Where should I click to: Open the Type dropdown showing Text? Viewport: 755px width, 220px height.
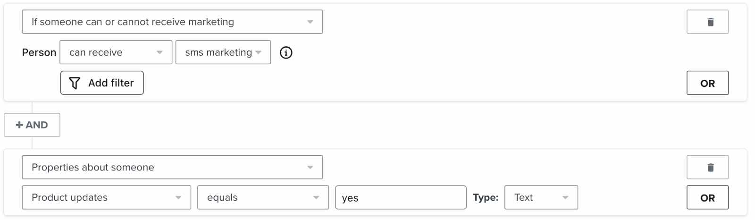[x=541, y=198]
